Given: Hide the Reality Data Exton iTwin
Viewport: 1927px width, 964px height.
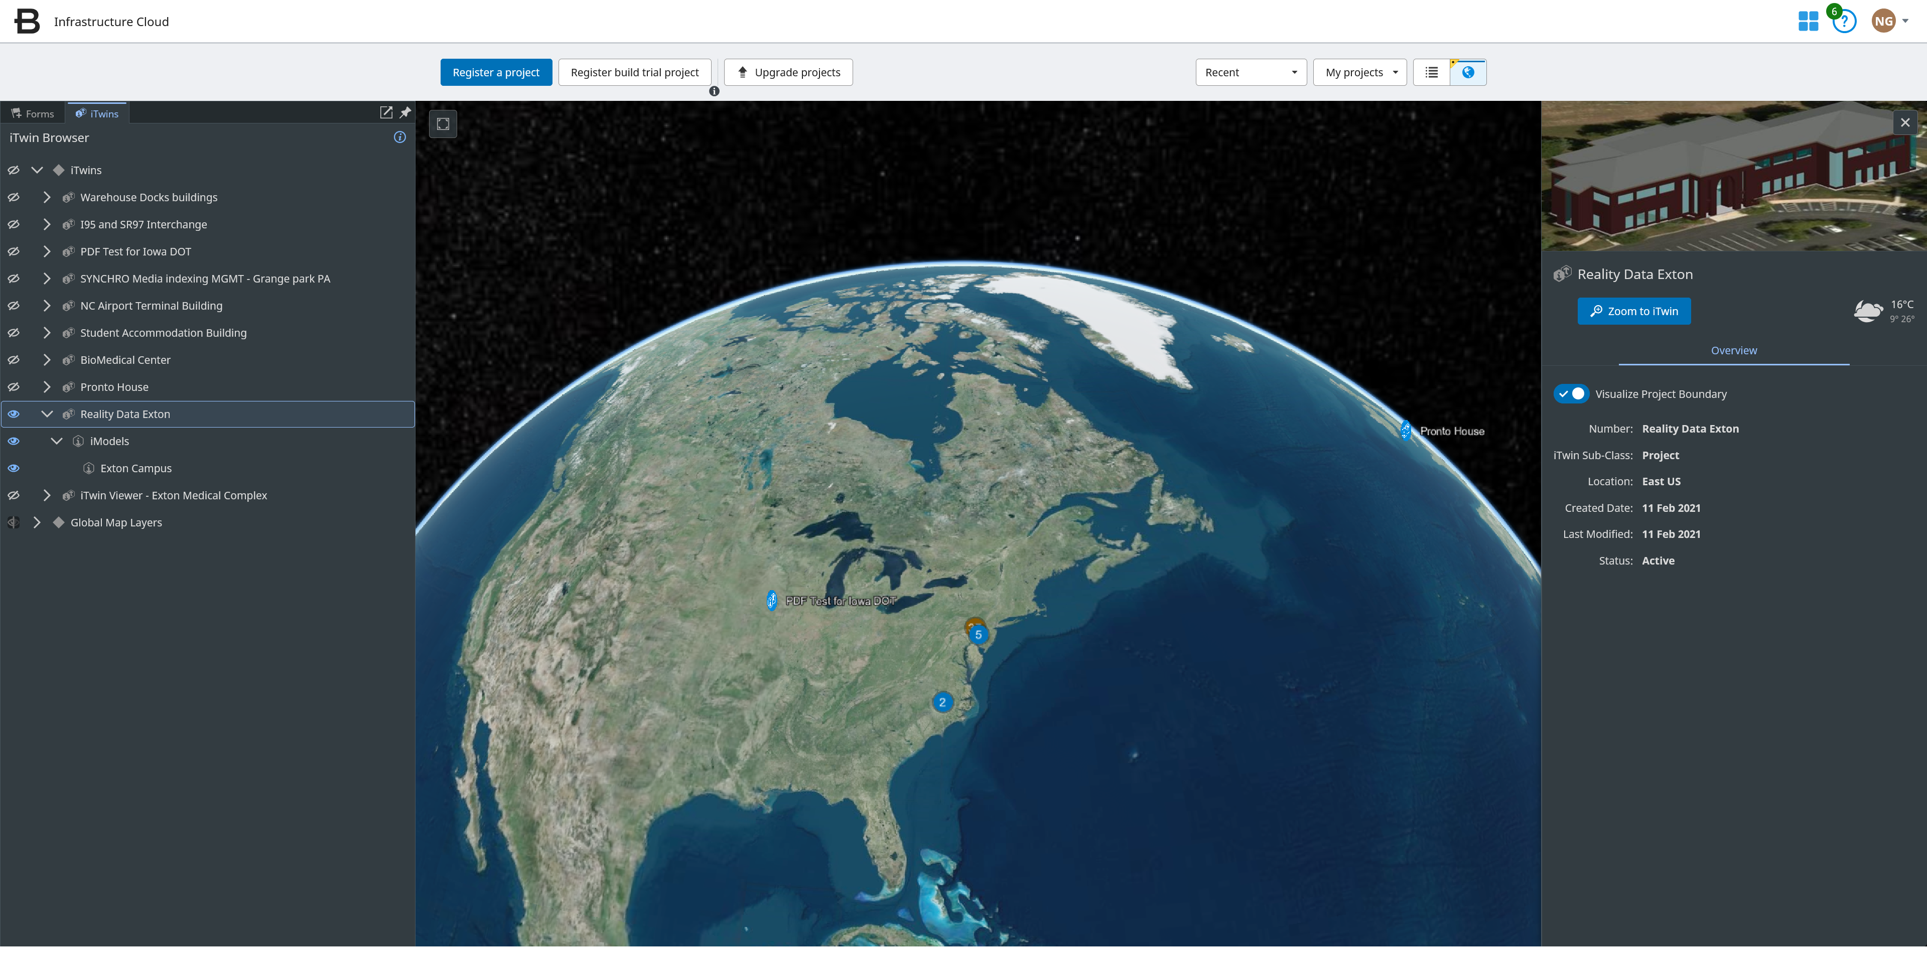Looking at the screenshot, I should pyautogui.click(x=14, y=414).
